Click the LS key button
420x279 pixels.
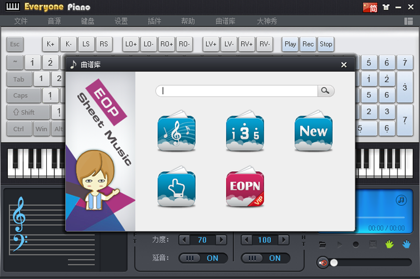tap(86, 44)
